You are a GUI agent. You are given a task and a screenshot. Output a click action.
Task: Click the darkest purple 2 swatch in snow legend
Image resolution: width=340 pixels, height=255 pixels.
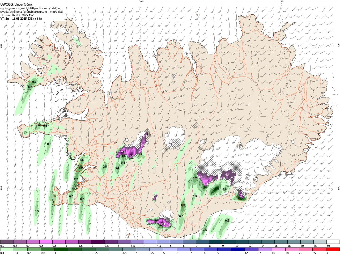pos(98,242)
